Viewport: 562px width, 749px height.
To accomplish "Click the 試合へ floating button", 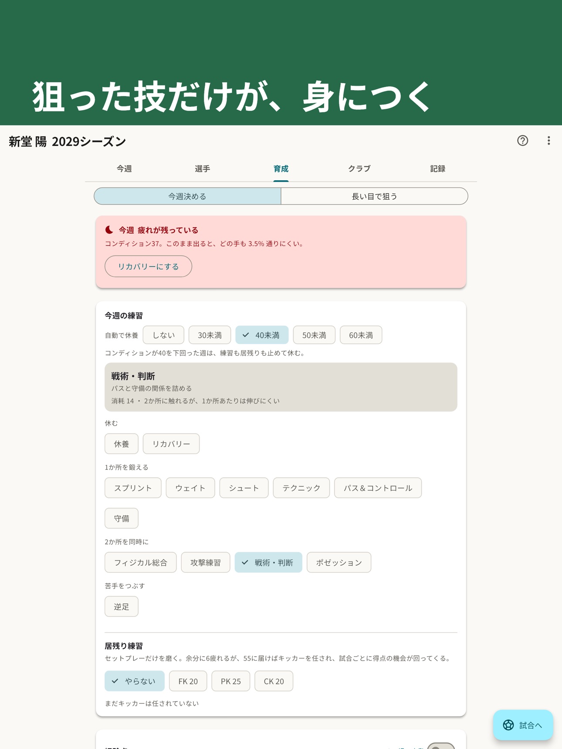I will point(523,725).
